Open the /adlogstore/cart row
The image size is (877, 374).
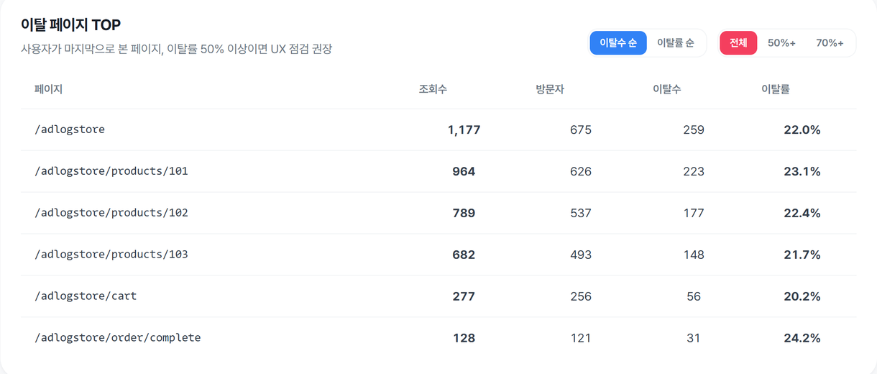(439, 297)
